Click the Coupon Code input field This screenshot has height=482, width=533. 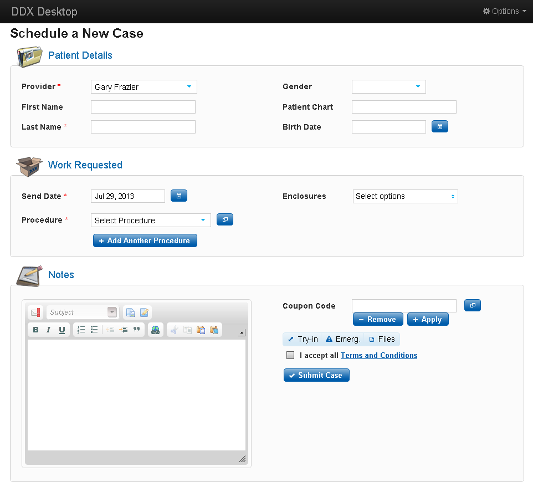click(404, 306)
